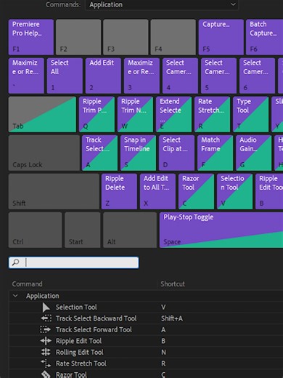Select the F6 Batch Capture key
The width and height of the screenshot is (283, 378).
tap(264, 37)
